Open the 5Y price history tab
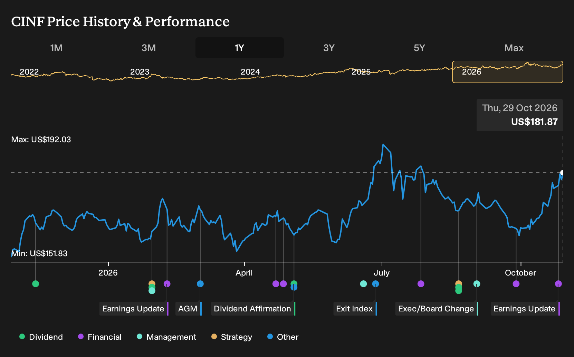574x357 pixels. coord(419,48)
